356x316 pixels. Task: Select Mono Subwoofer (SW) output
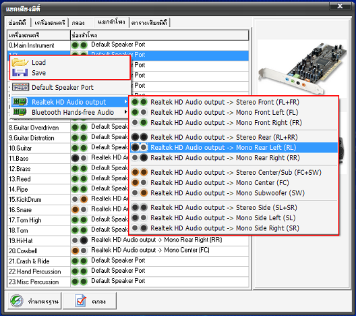(x=234, y=193)
